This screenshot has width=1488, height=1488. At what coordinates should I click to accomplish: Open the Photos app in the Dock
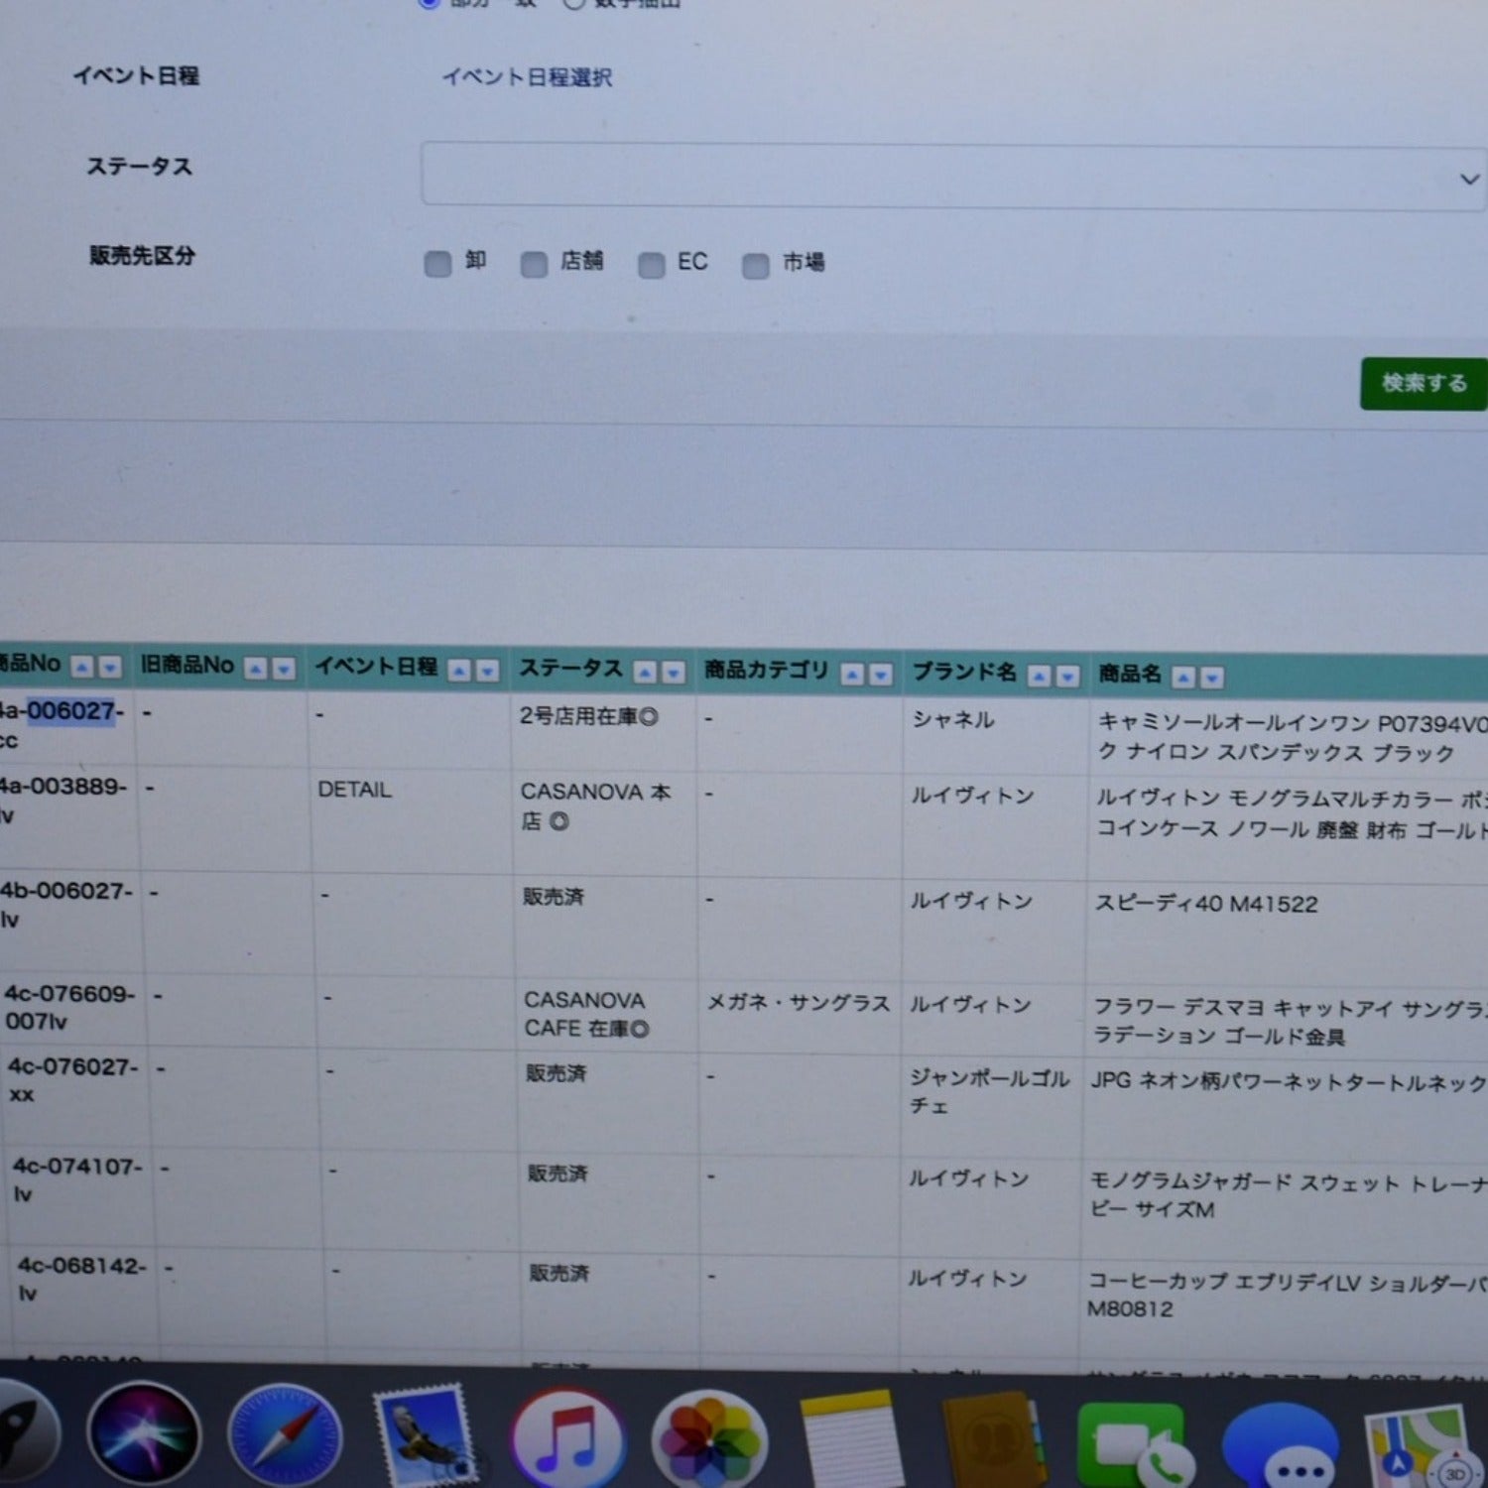pyautogui.click(x=709, y=1440)
